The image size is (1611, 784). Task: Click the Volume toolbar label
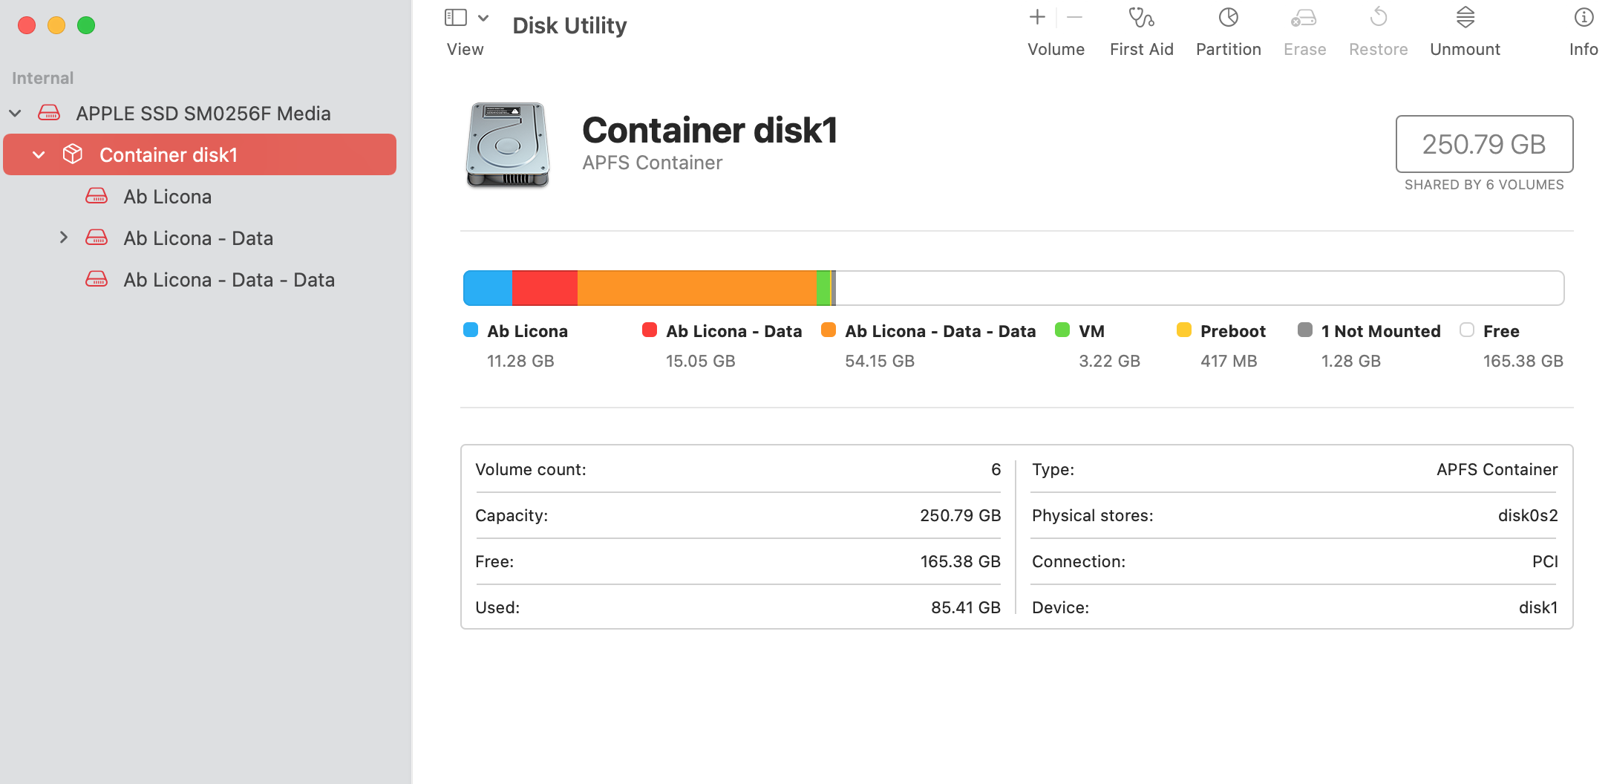coord(1056,50)
